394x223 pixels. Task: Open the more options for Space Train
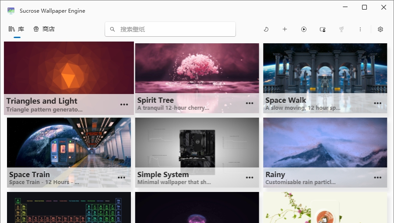coord(121,178)
